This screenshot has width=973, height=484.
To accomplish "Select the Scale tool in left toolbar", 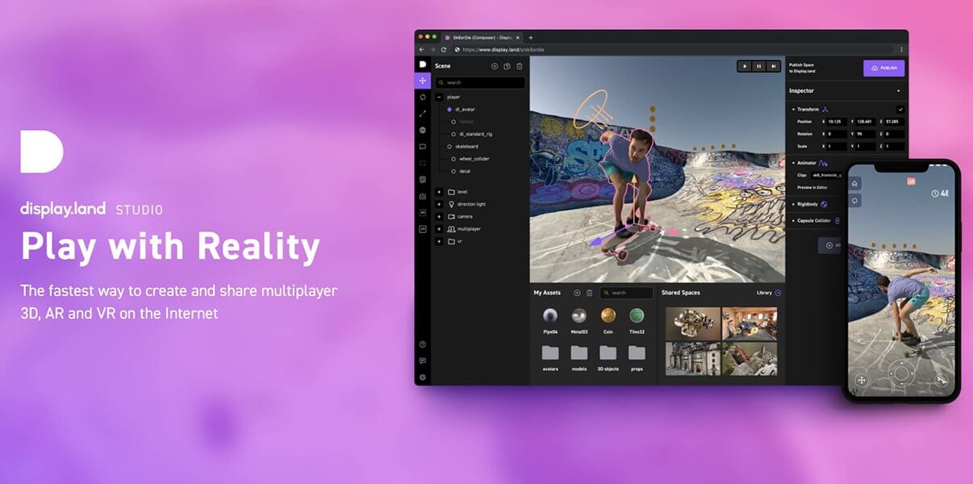I will 423,114.
